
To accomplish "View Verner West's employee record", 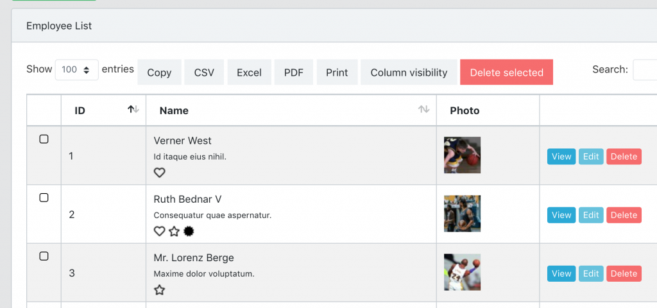I will pos(561,157).
